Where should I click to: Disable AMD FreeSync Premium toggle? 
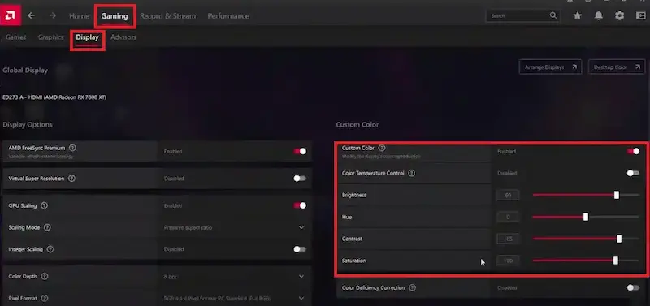click(x=300, y=152)
